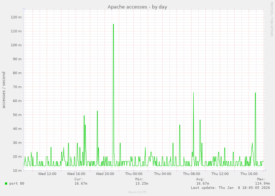Click the 'accesses / second' axis label

pyautogui.click(x=4, y=90)
